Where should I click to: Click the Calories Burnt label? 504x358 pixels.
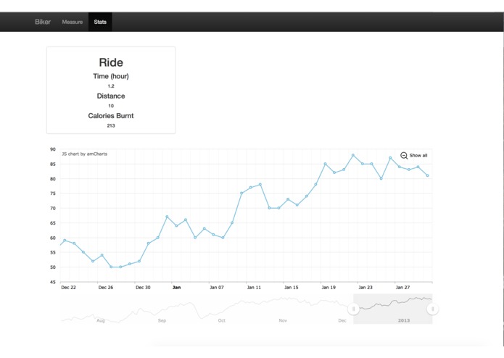tap(111, 115)
